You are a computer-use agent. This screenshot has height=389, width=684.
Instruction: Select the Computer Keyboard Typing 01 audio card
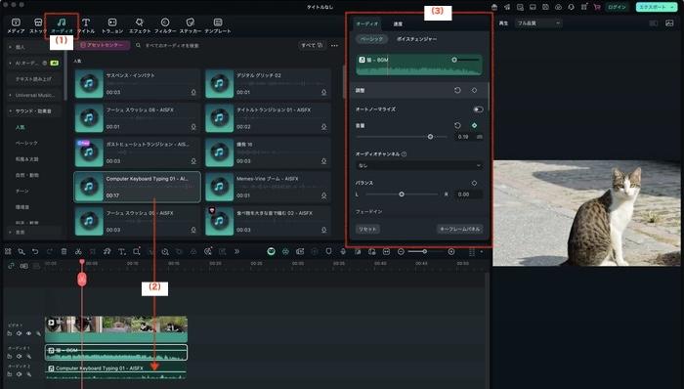[137, 187]
